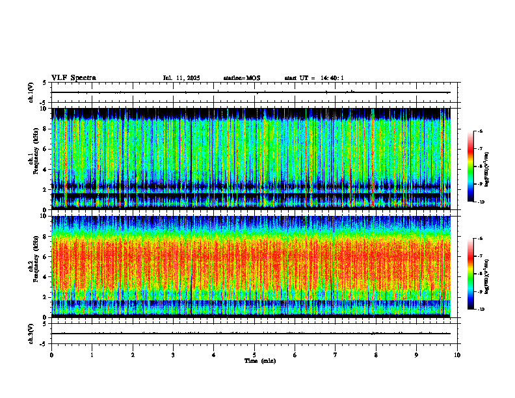
Task: Click inside the ch.2 spectrogram panel
Action: coord(251,267)
